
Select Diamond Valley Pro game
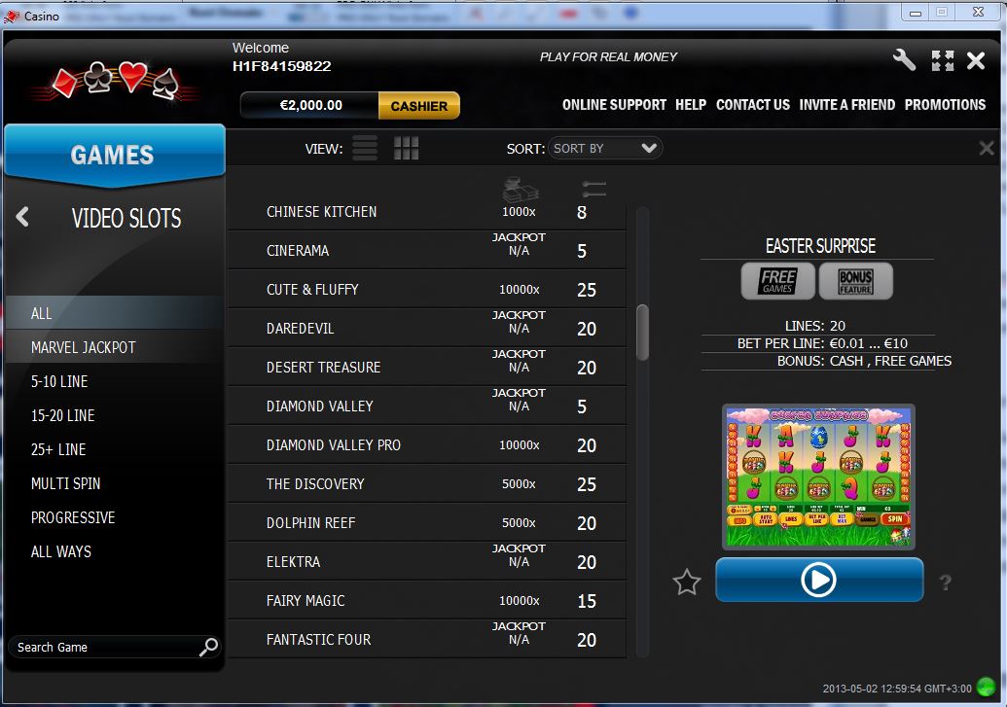[427, 445]
